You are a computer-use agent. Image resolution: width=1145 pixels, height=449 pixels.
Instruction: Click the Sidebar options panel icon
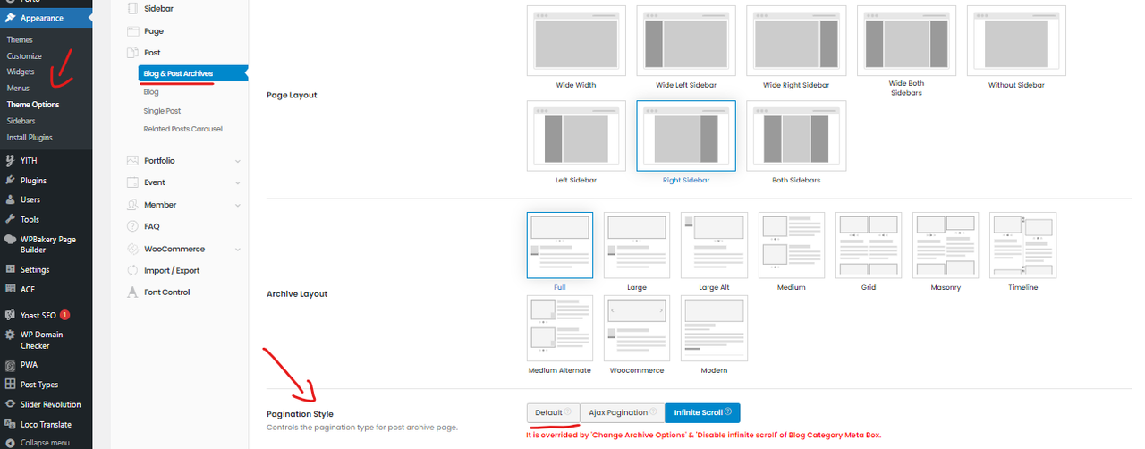pyautogui.click(x=132, y=8)
